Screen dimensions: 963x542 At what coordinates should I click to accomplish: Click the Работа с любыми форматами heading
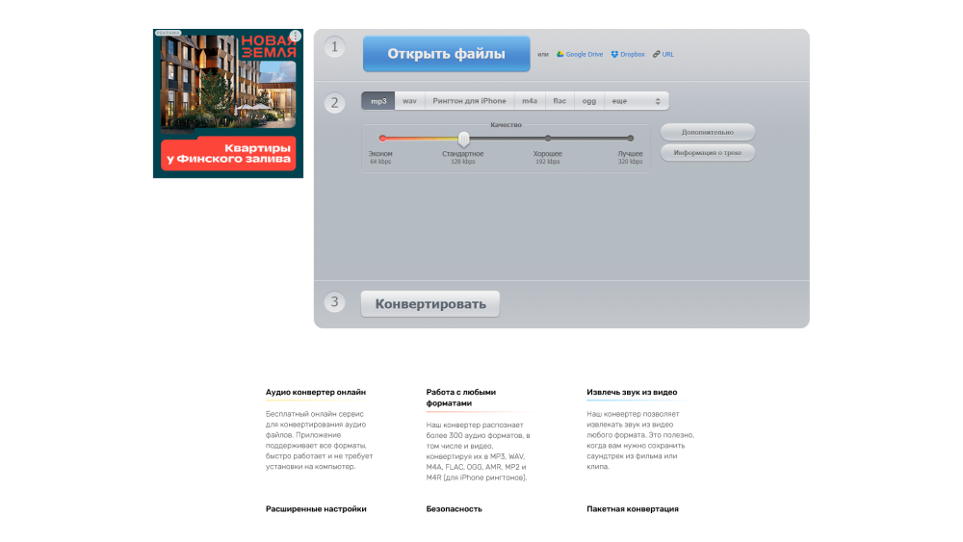460,398
